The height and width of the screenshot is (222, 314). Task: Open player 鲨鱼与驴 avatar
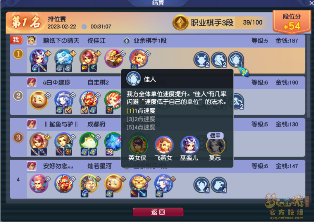pos(32,124)
